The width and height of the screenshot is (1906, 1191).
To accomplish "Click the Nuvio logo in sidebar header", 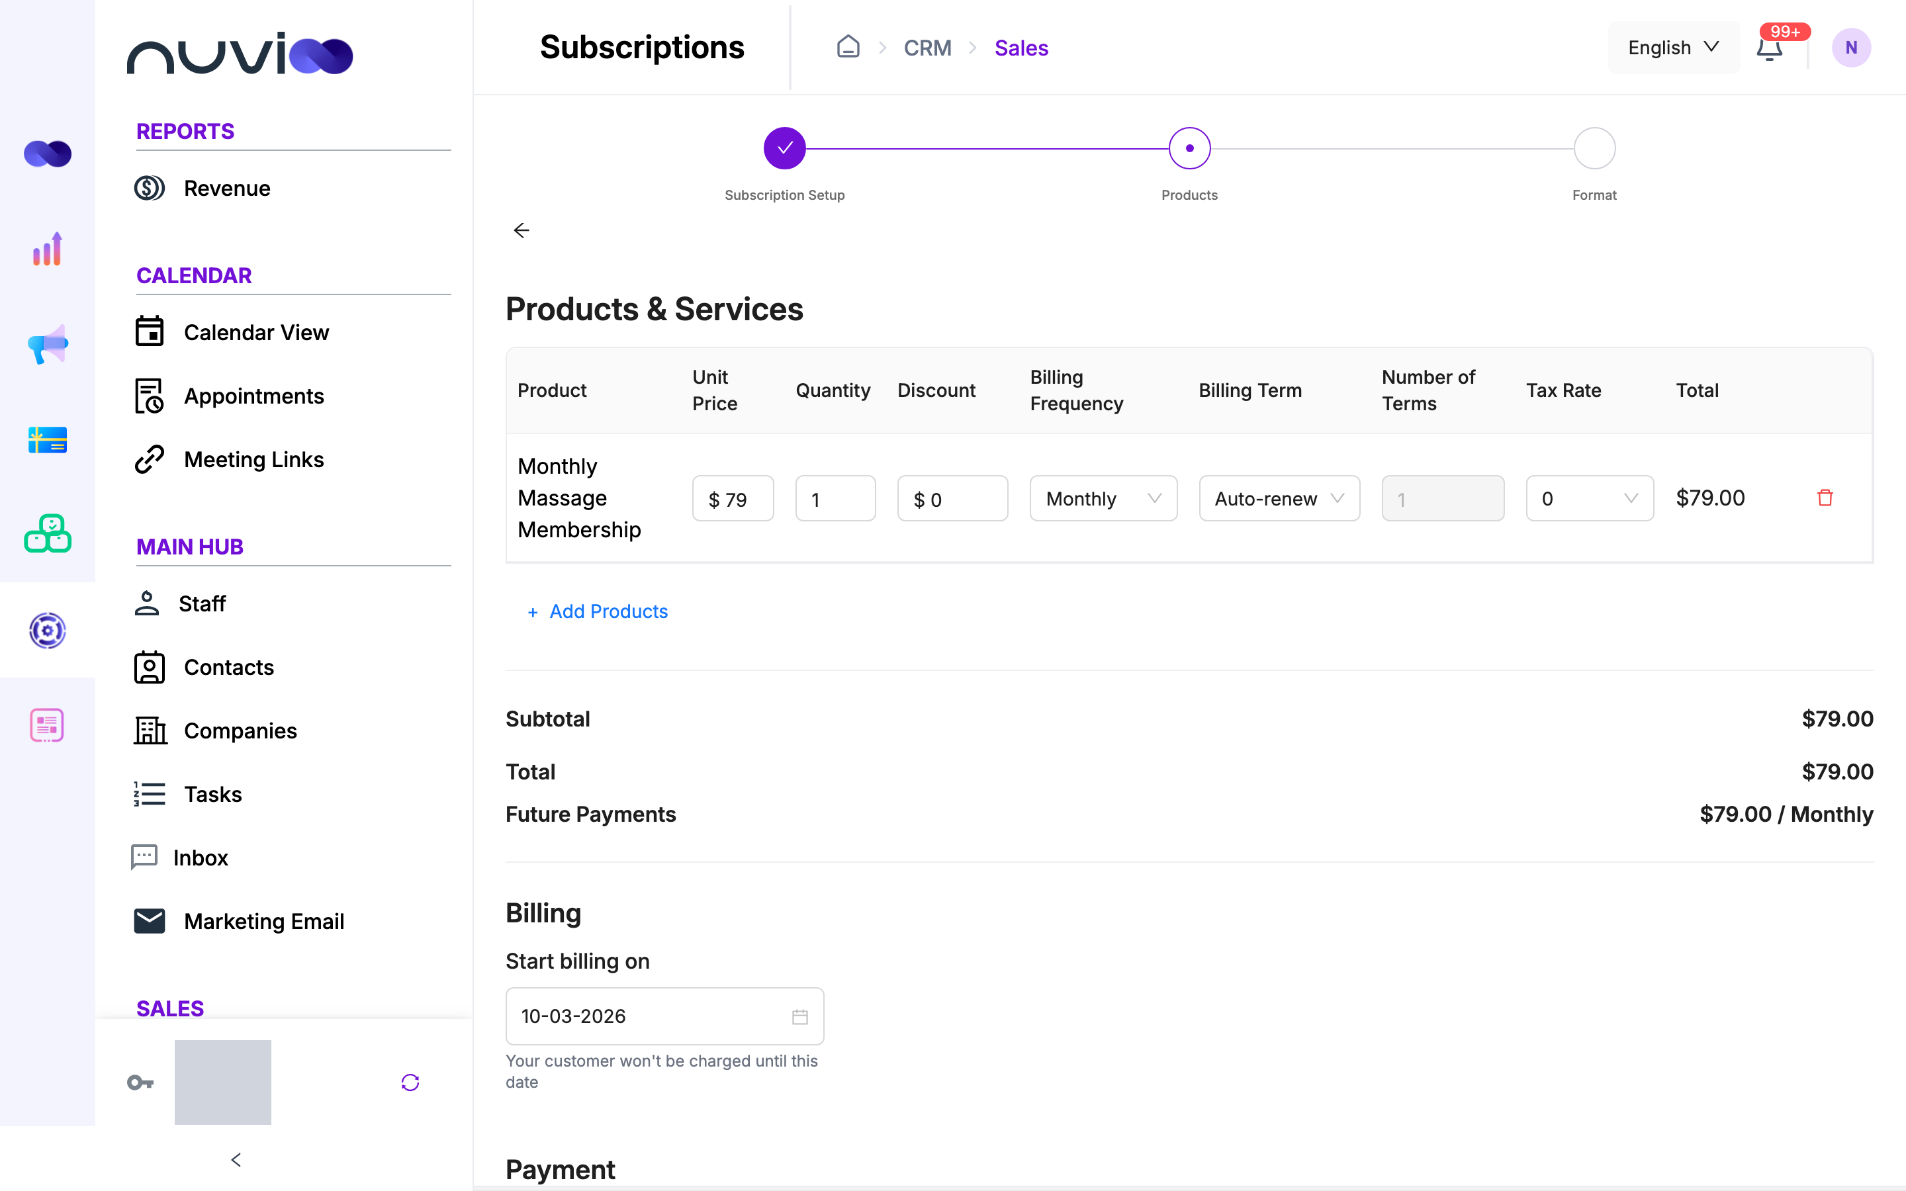I will pyautogui.click(x=240, y=54).
